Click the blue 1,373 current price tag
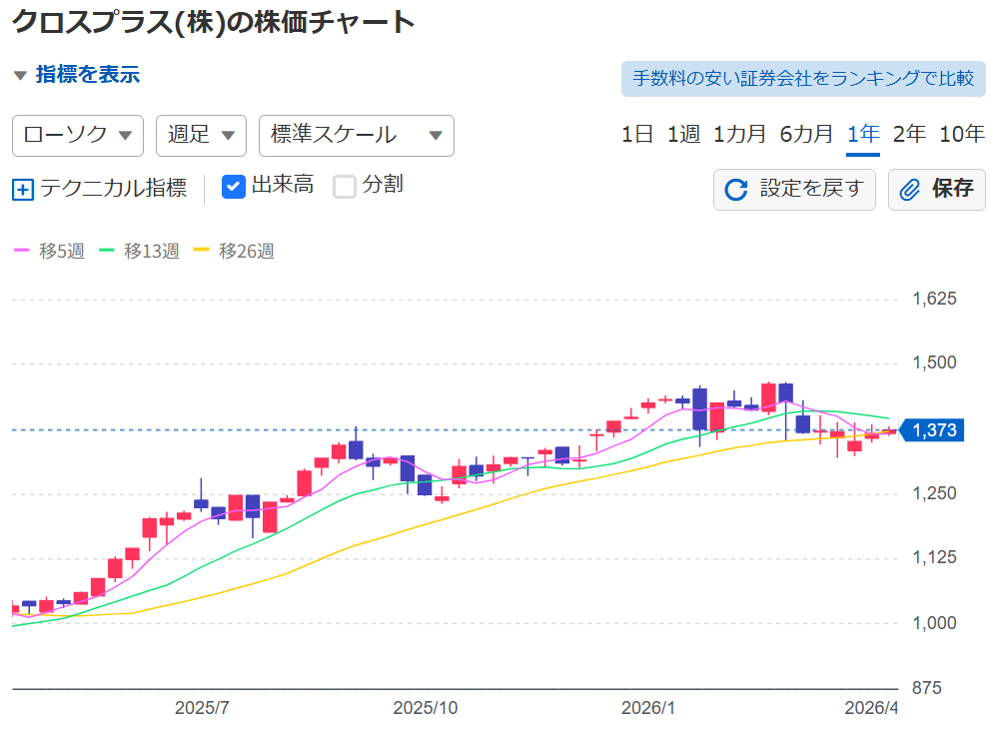Screen dimensions: 999x730 point(932,430)
